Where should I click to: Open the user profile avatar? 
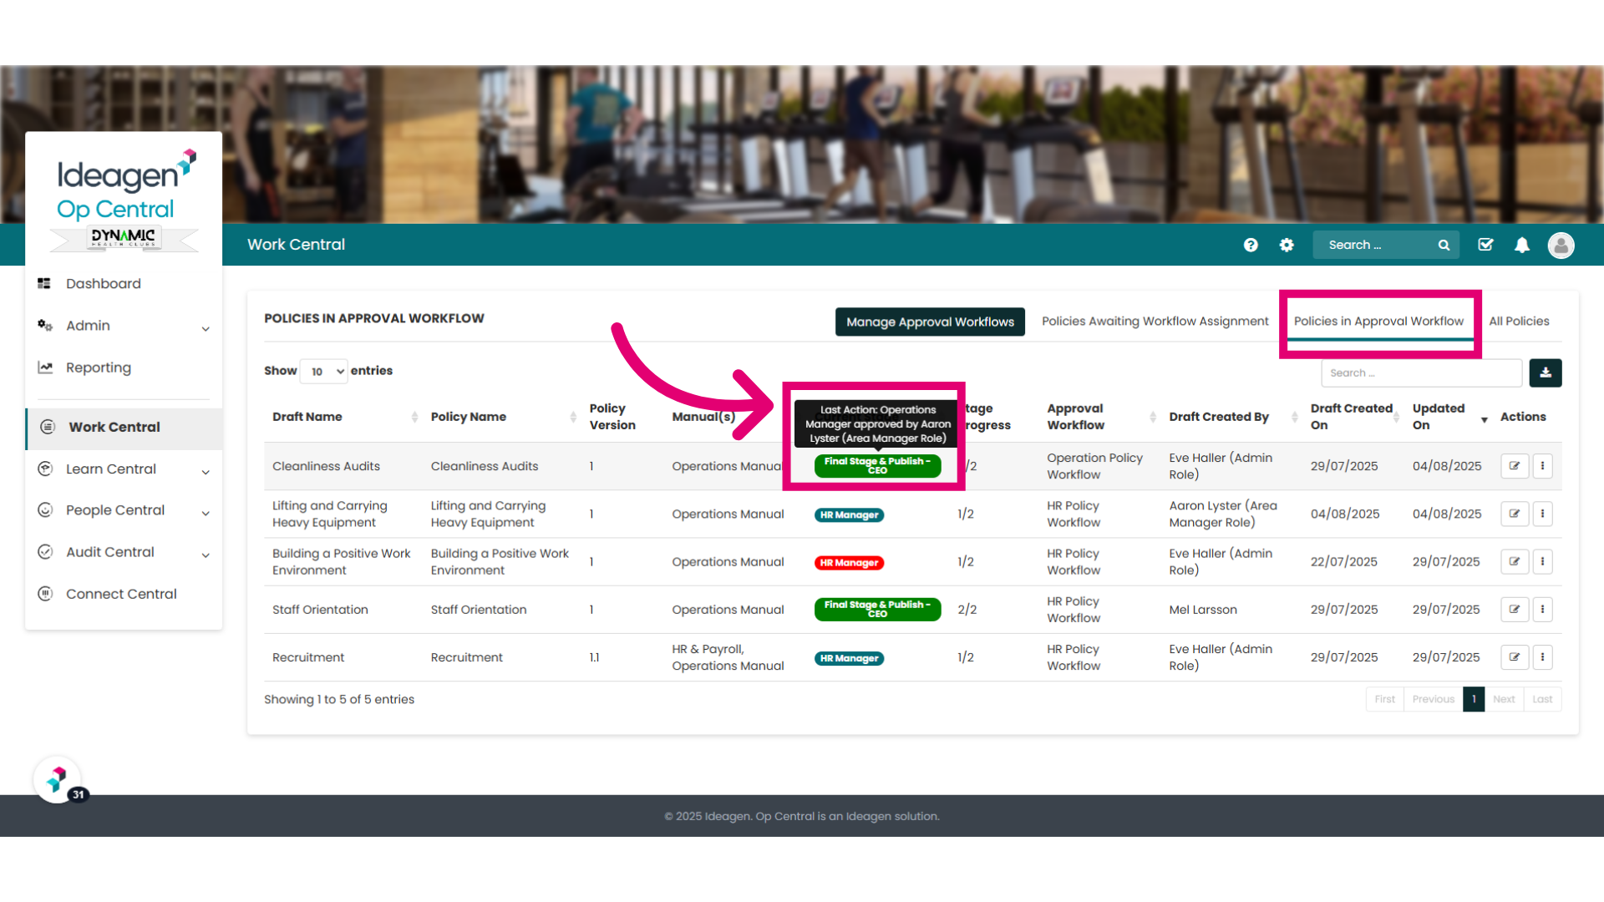(x=1561, y=245)
